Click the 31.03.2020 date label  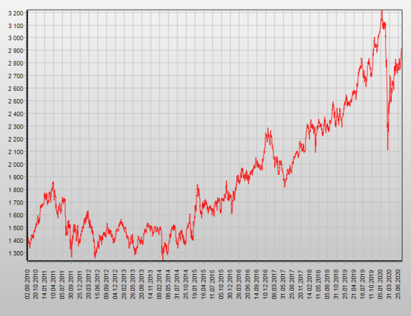point(390,283)
